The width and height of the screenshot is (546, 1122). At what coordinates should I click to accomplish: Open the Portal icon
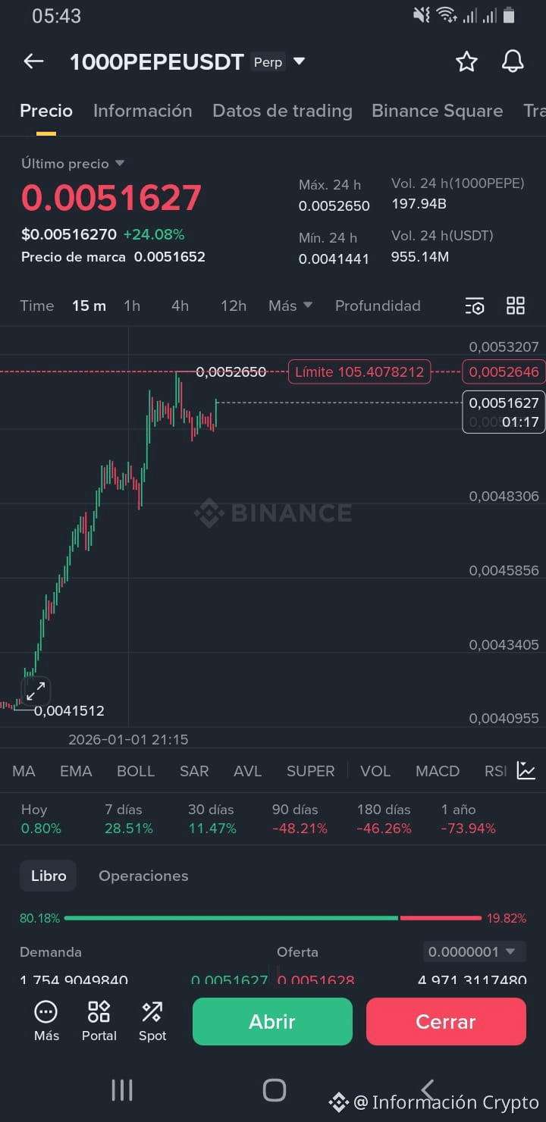(x=99, y=1020)
